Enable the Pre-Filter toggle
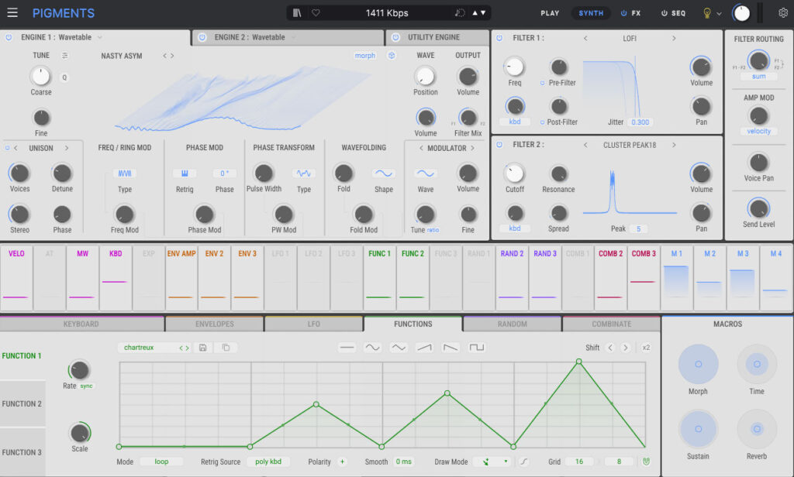 [x=542, y=83]
